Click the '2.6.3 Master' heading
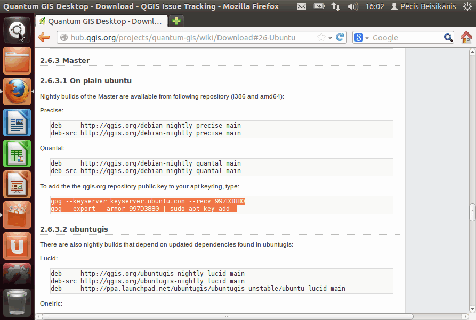 coord(65,60)
